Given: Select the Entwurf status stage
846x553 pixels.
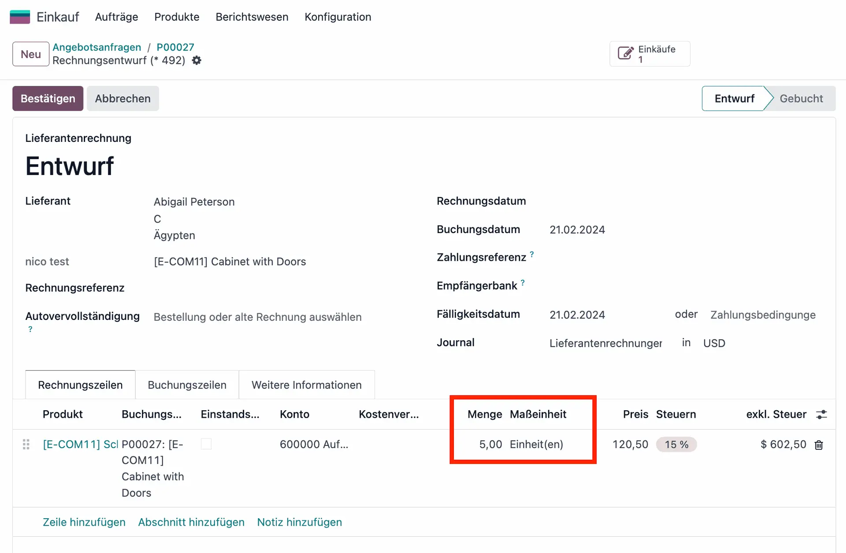Looking at the screenshot, I should point(734,98).
